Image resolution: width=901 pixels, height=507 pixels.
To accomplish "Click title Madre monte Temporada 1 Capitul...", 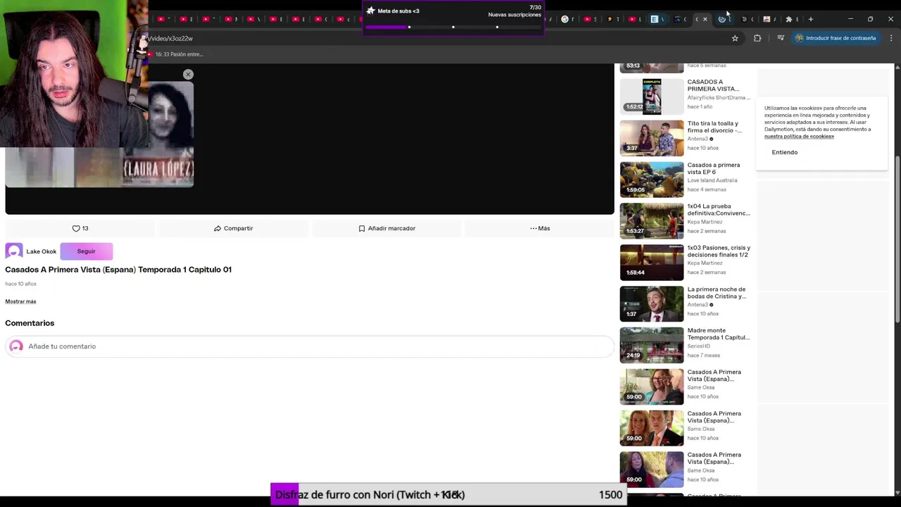I will (x=719, y=334).
